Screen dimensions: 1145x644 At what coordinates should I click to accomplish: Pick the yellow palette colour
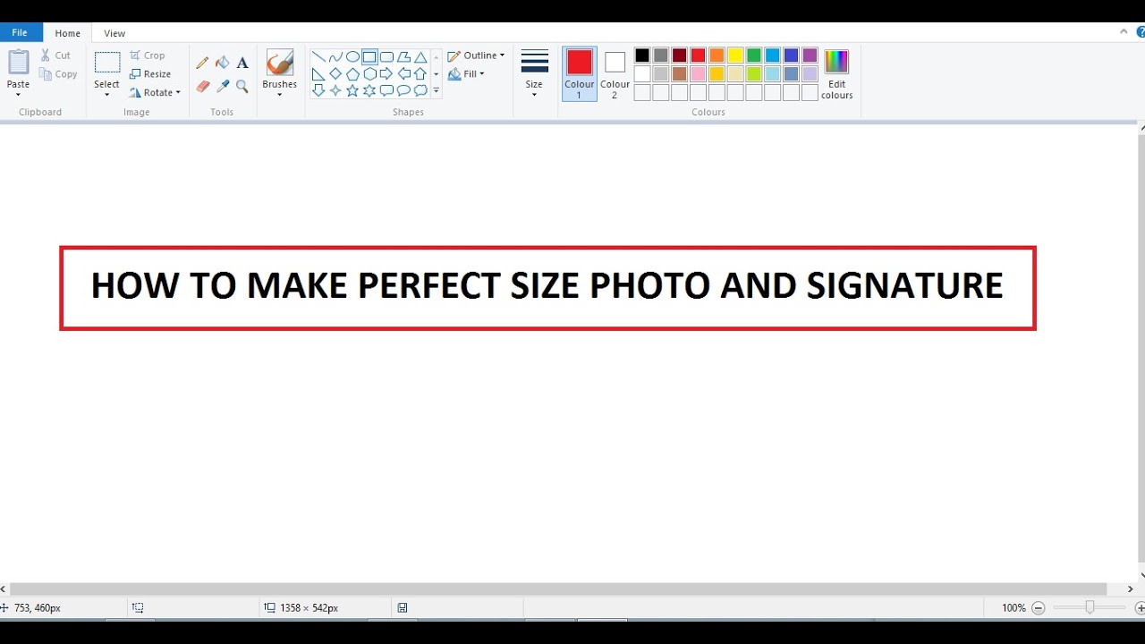point(735,55)
